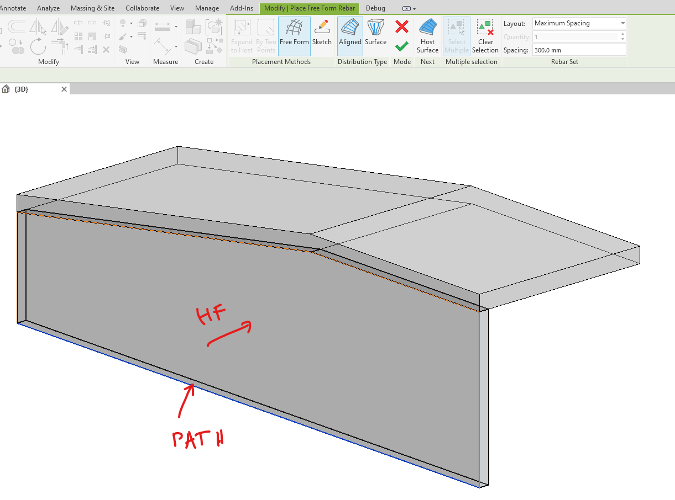675x500 pixels.
Task: Click the green check to finish placement
Action: pyautogui.click(x=402, y=47)
